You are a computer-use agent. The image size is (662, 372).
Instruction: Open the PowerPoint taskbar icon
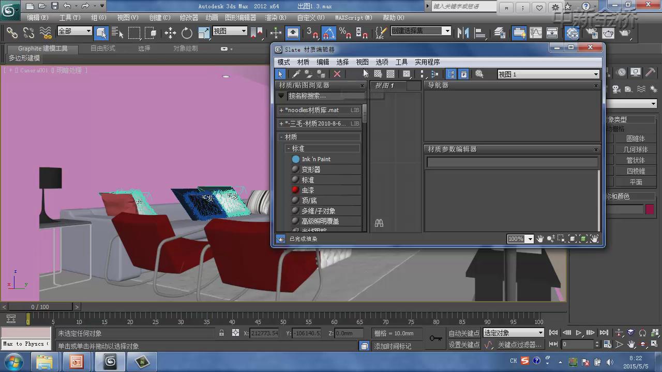(x=77, y=362)
